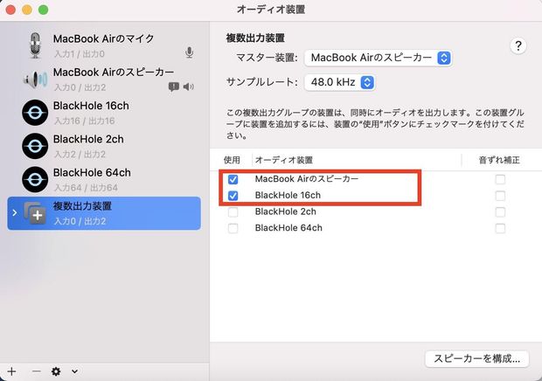
Task: Expand the 複数出力装置 disclosure chevron
Action: pos(15,212)
